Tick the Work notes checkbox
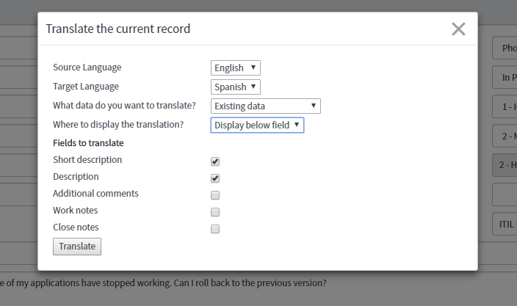The image size is (517, 306). point(215,212)
